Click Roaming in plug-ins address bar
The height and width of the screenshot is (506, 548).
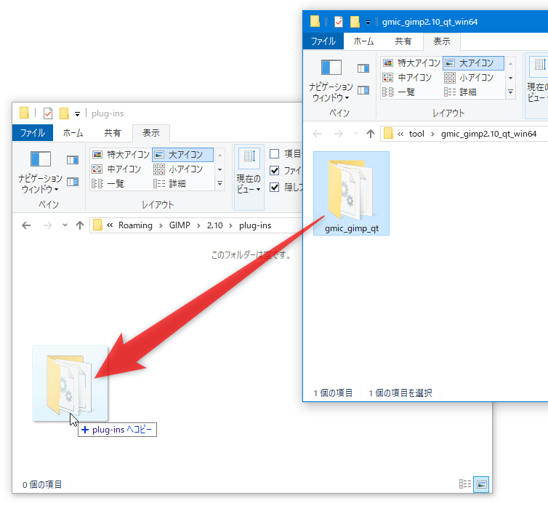(135, 225)
